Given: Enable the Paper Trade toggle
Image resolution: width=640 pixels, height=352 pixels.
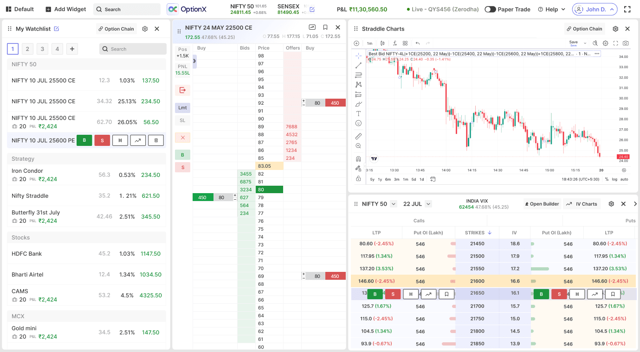Looking at the screenshot, I should [490, 9].
